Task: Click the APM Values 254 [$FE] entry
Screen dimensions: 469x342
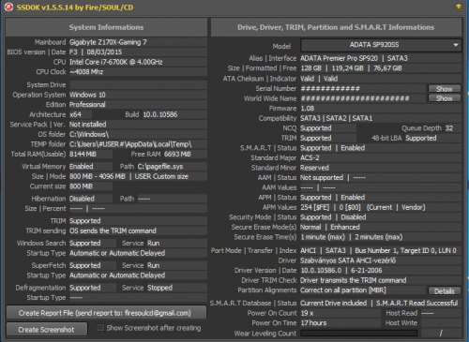Action: (315, 207)
